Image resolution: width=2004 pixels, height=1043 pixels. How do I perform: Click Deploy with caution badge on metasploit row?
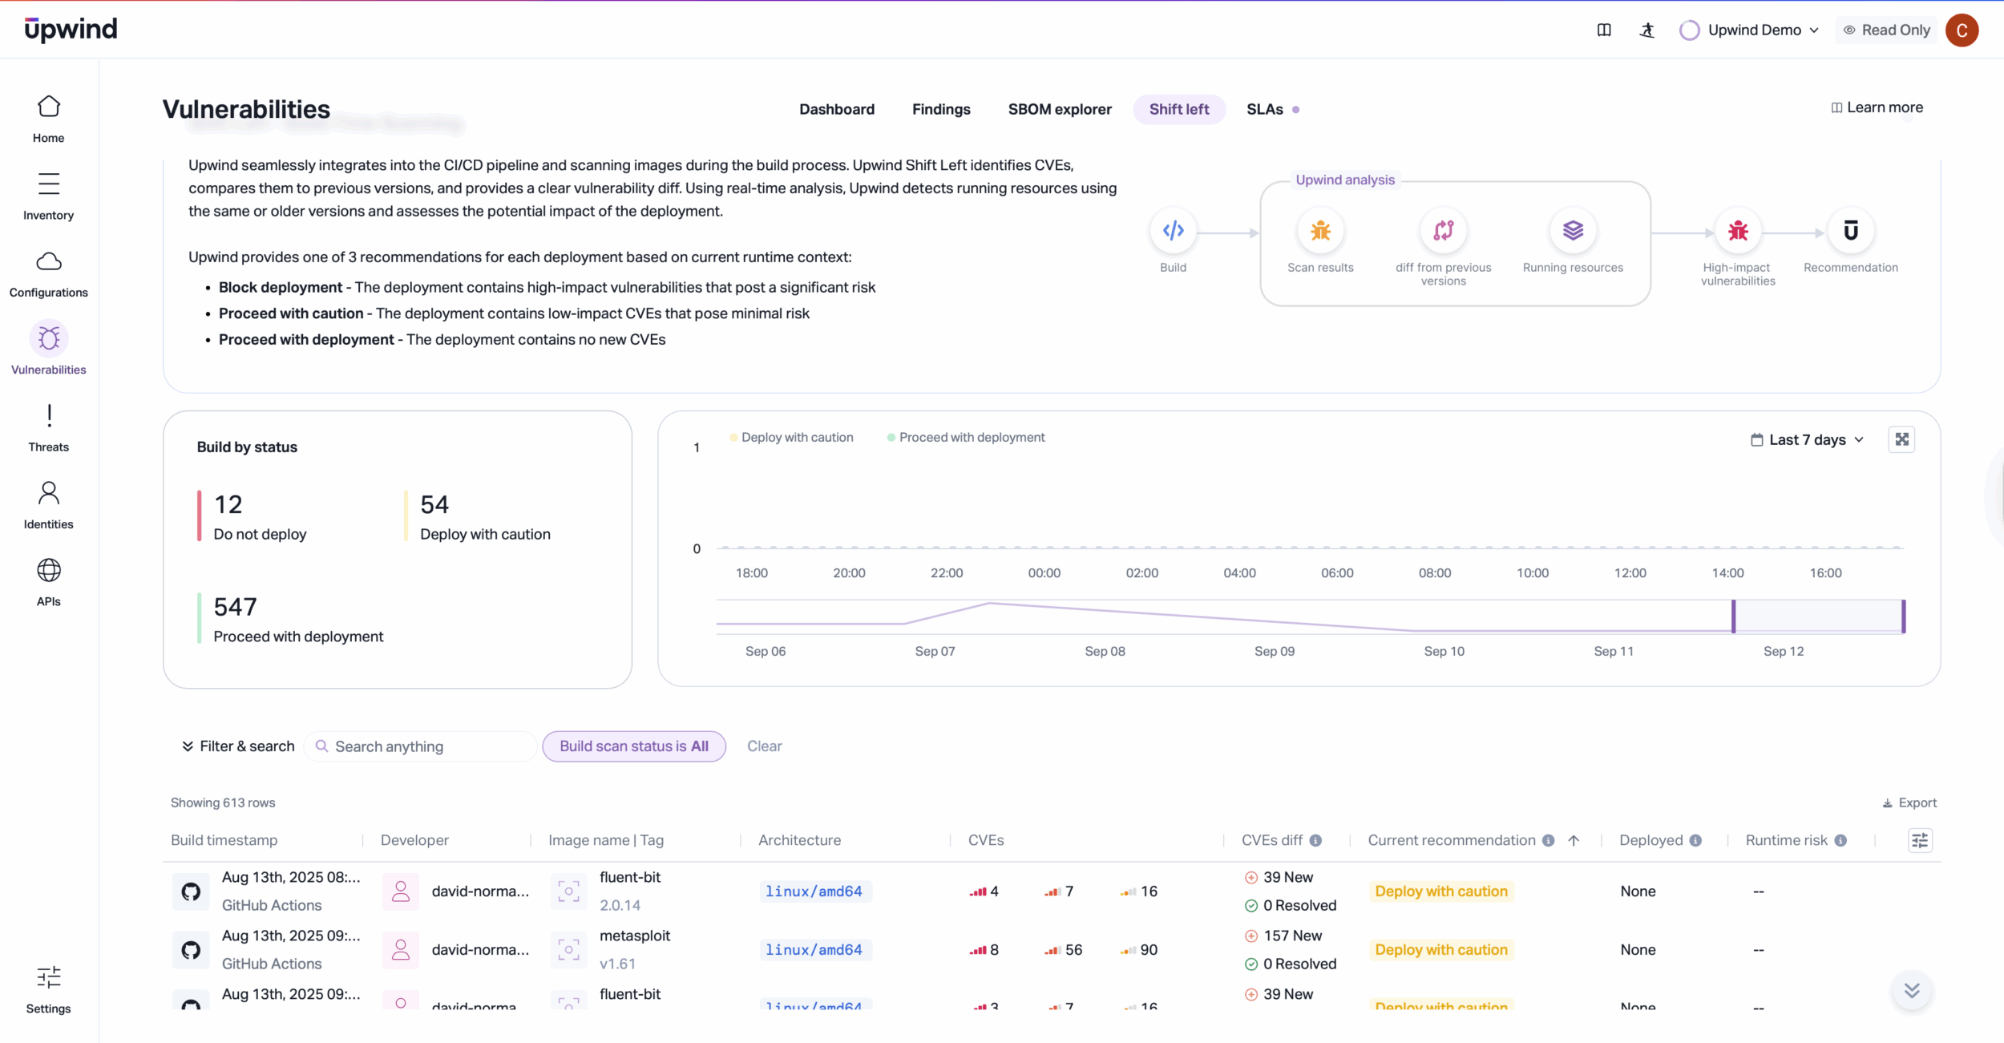click(x=1441, y=950)
